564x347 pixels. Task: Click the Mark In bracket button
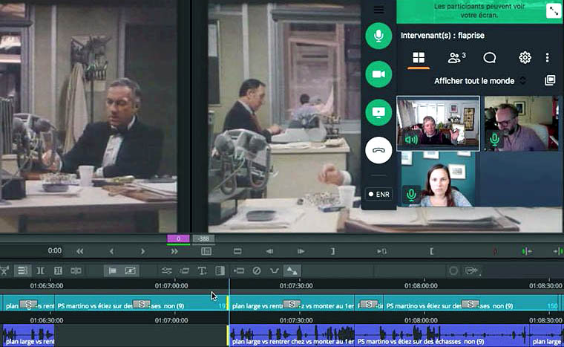pyautogui.click(x=431, y=251)
